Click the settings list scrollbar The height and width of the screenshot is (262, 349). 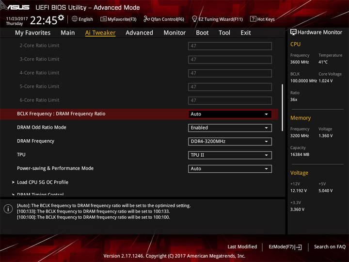click(283, 108)
